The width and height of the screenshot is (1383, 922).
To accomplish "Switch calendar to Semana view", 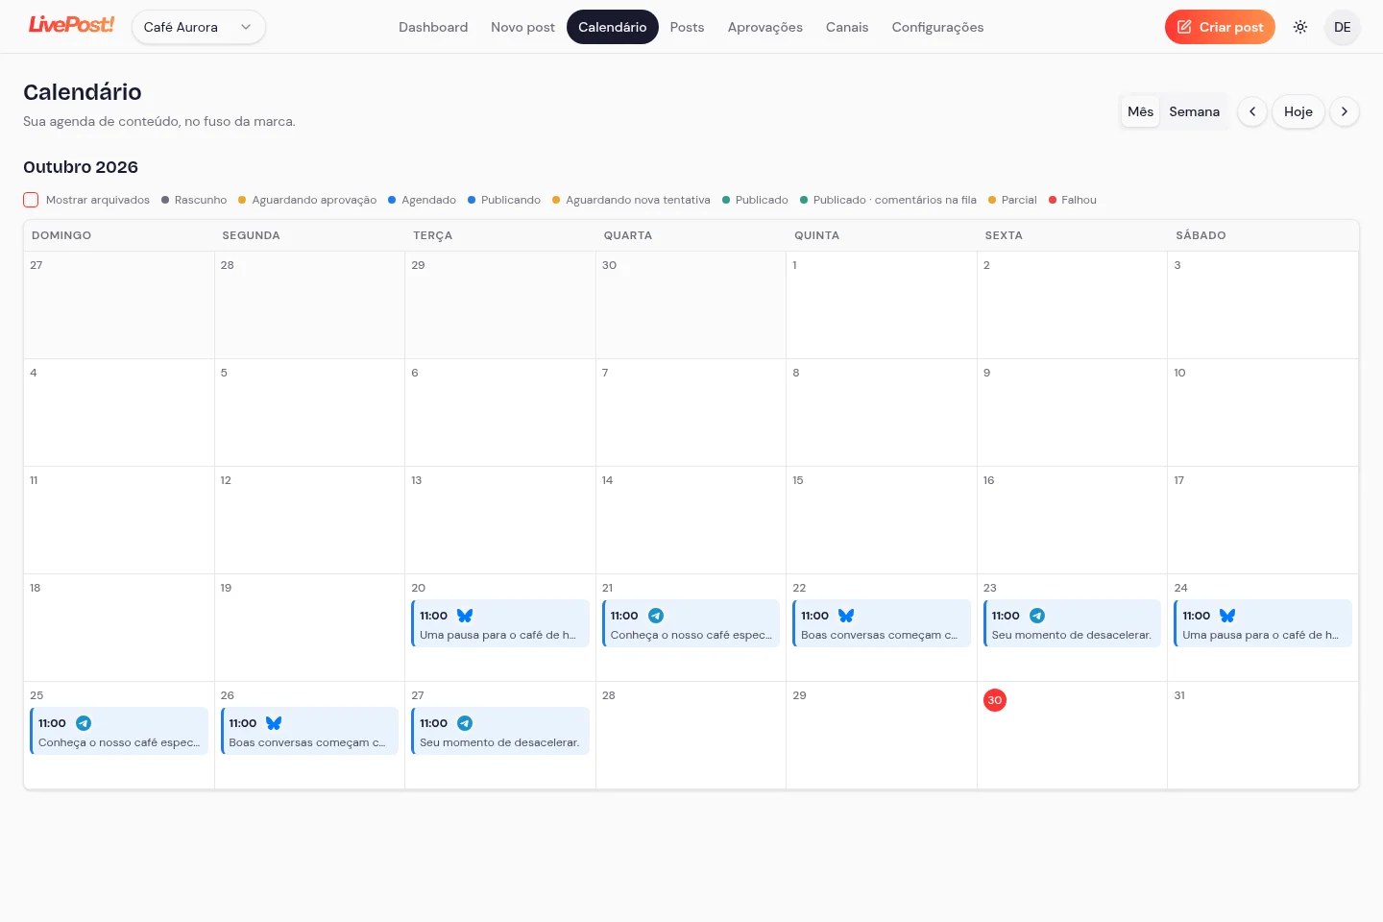I will coord(1194,111).
